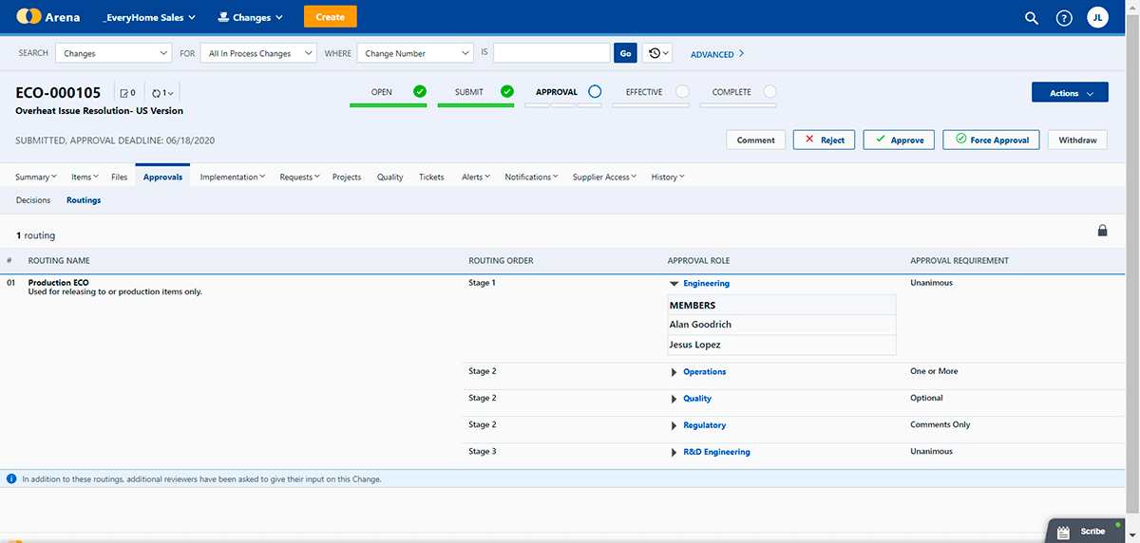Click the search magnifier icon in header

coord(1032,18)
